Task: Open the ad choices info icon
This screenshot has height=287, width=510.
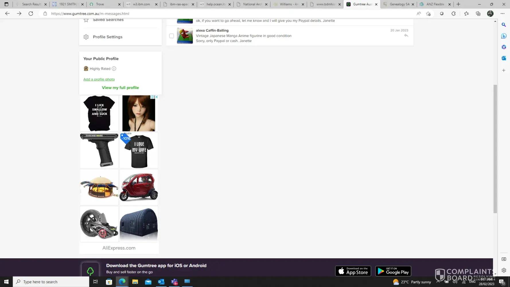Action: click(x=152, y=97)
